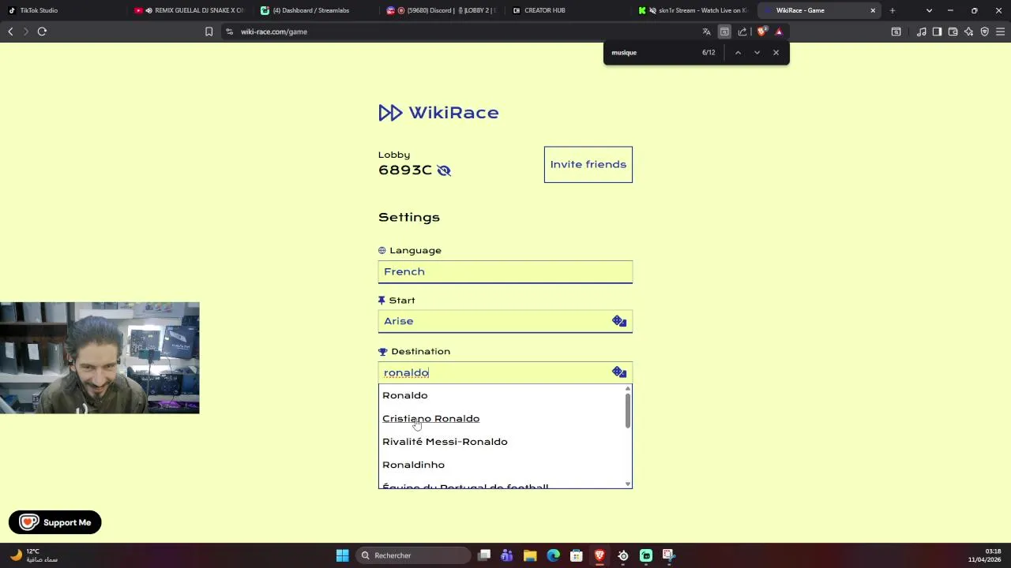Go to previous find-in-page match
The height and width of the screenshot is (568, 1011).
(738, 53)
